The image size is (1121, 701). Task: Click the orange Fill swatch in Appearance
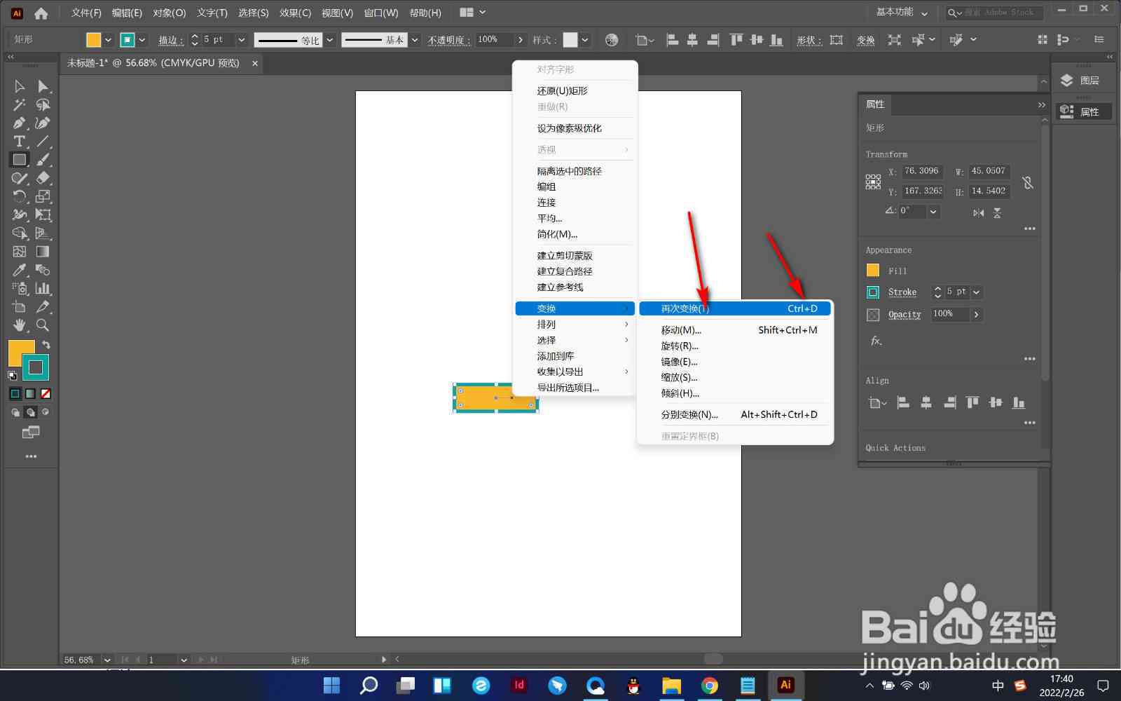[x=873, y=270]
